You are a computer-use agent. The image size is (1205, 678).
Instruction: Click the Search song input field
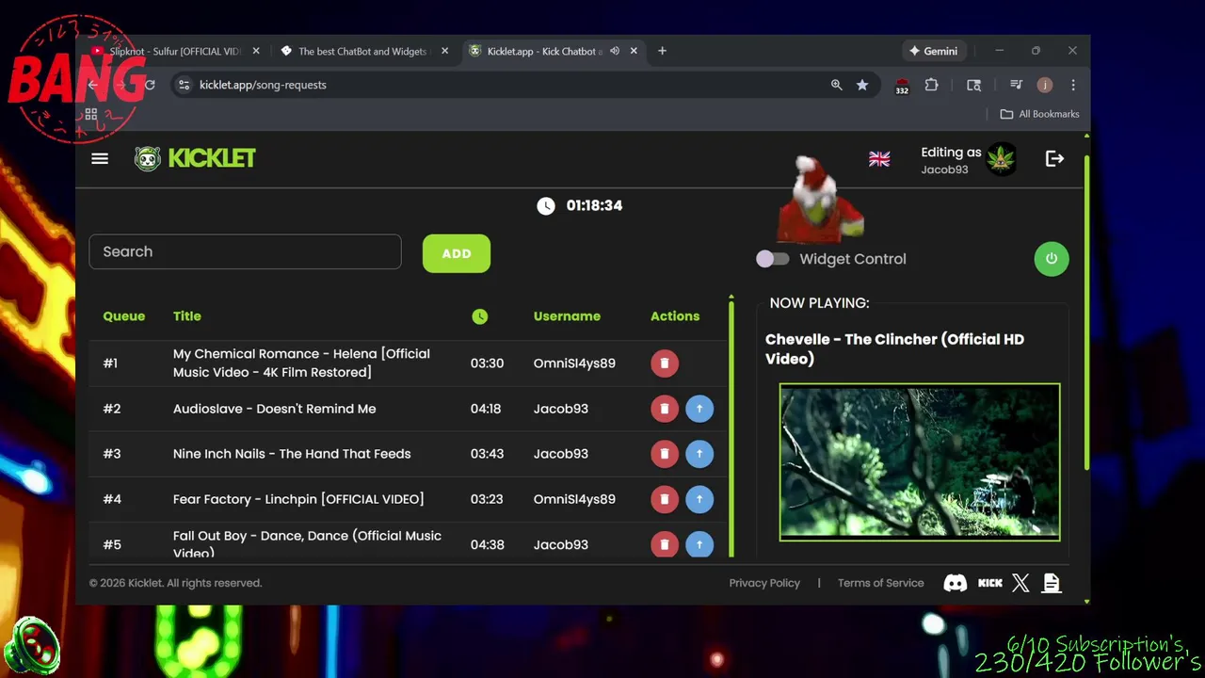[x=245, y=251]
